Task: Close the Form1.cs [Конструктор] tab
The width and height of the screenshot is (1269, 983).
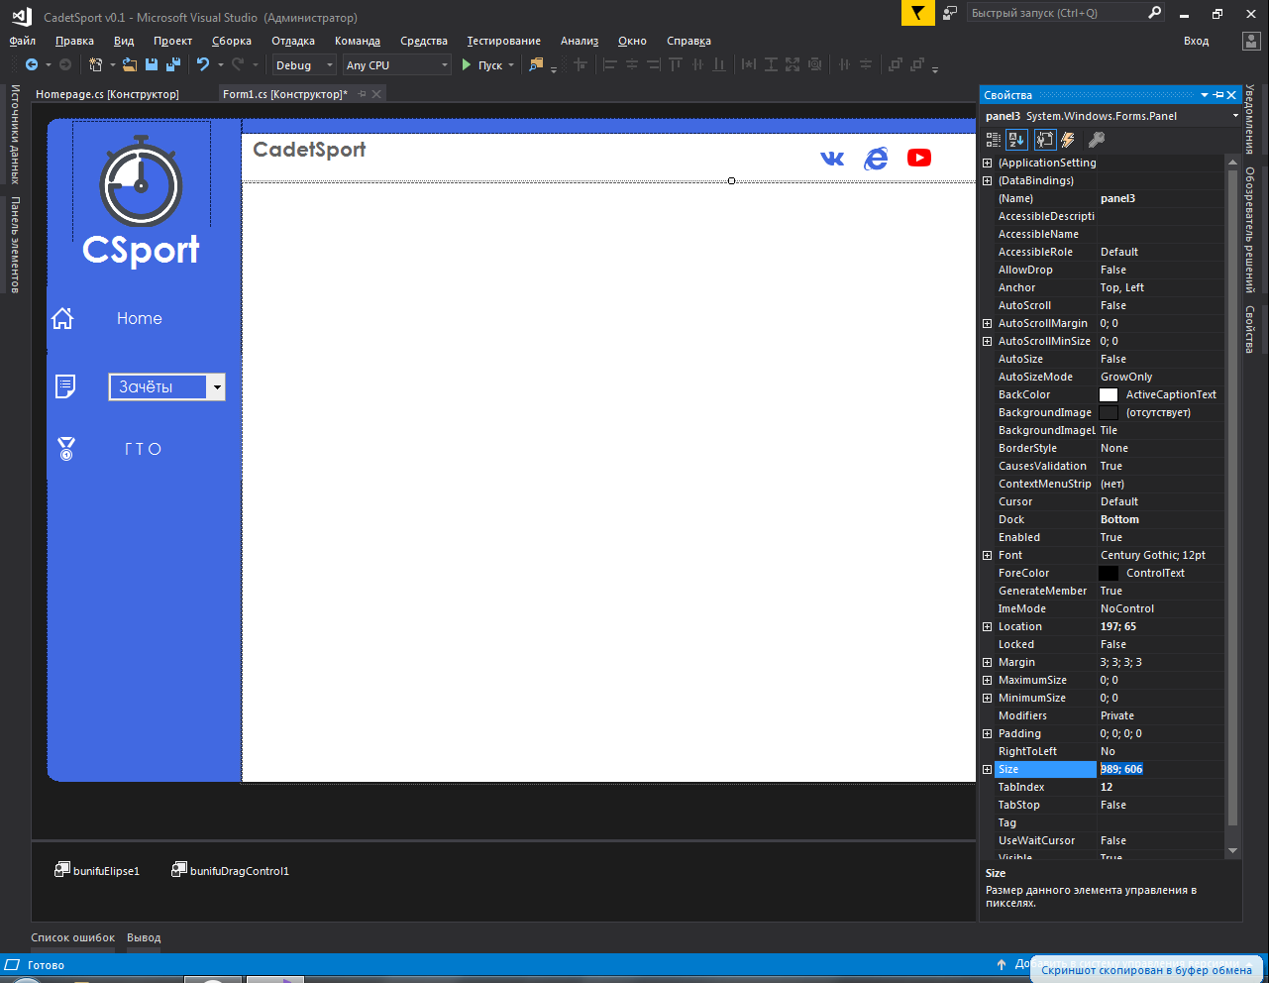Action: tap(376, 94)
